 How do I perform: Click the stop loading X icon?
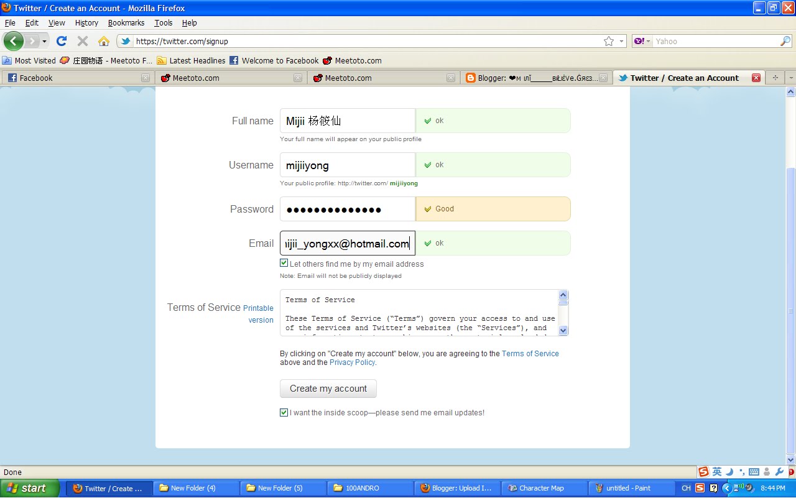click(x=82, y=41)
